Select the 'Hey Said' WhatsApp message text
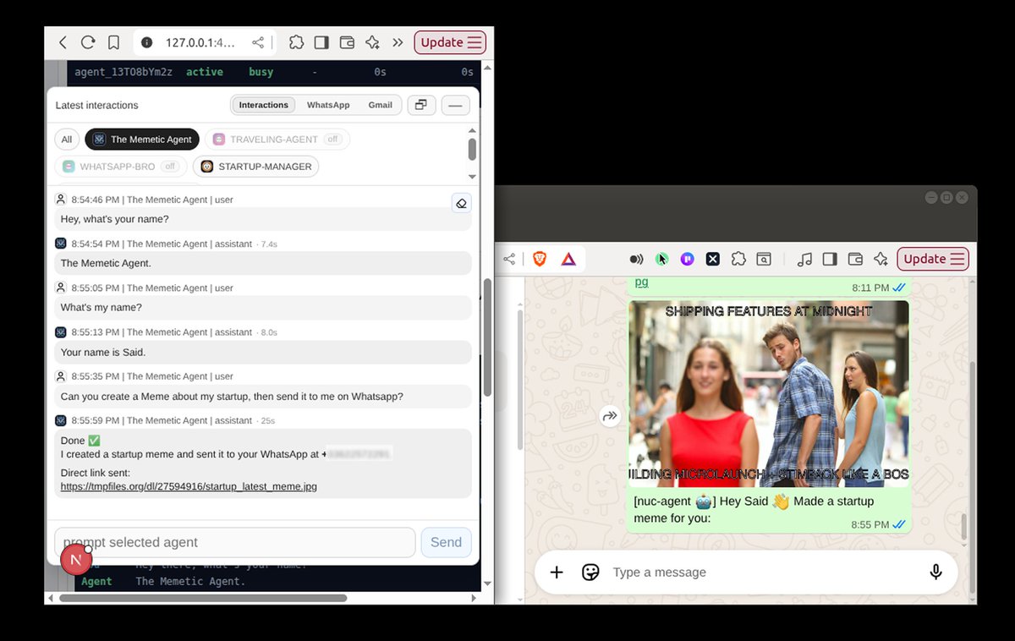 point(754,509)
